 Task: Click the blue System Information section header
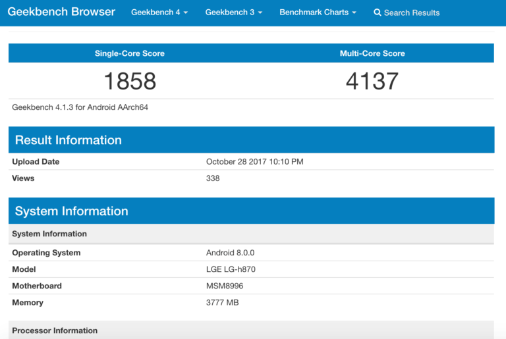[x=72, y=211]
